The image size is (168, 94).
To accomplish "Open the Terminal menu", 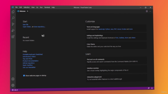I will point(47,7).
